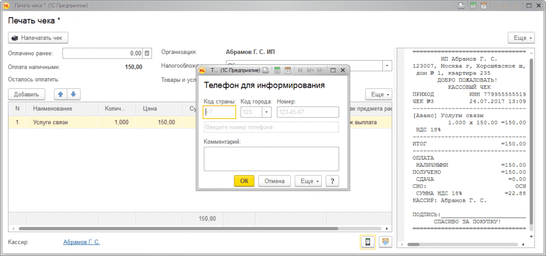Click the calendar icon in dialog title bar
This screenshot has height=256, width=546.
(x=288, y=70)
